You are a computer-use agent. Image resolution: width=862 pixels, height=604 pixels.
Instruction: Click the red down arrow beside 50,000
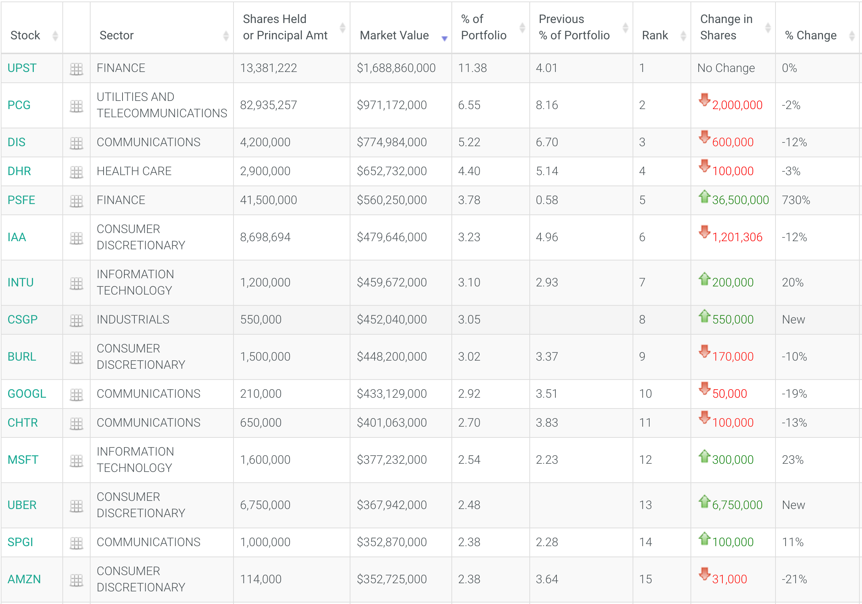pyautogui.click(x=704, y=388)
